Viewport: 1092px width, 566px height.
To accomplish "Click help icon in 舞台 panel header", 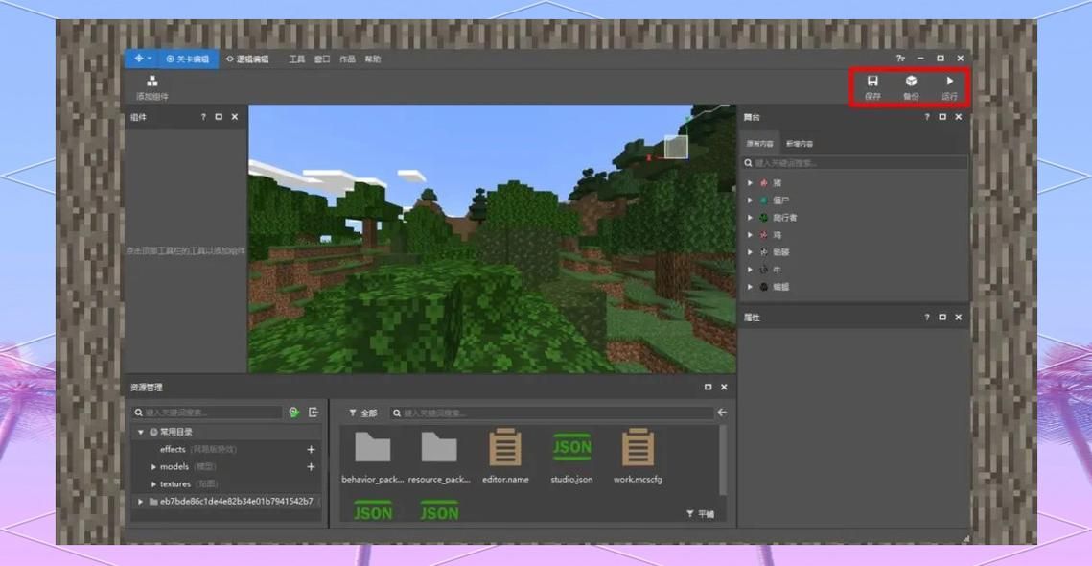I will [x=927, y=117].
